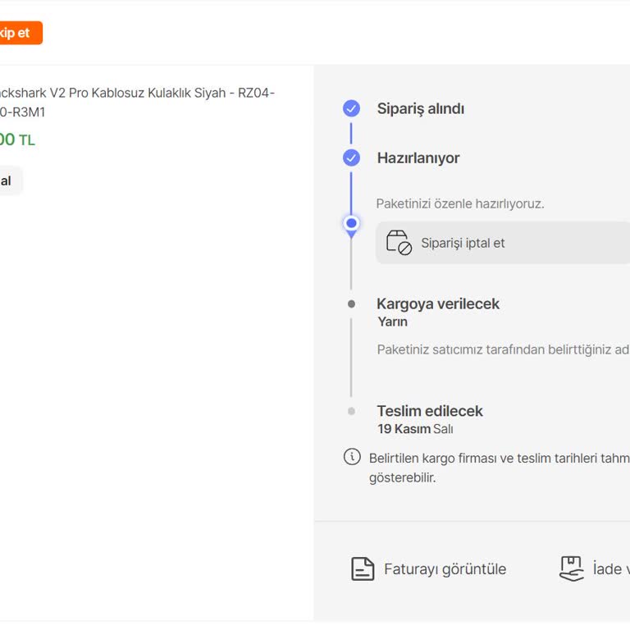Click the 'Hazırlanıyor' checkmark icon
630x630 pixels.
[x=351, y=157]
